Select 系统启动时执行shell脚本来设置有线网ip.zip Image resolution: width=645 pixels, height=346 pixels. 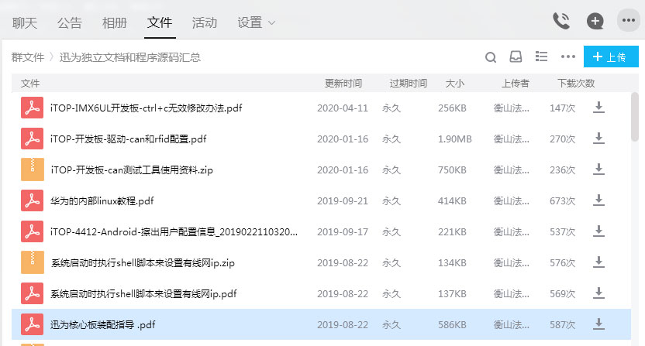tap(143, 262)
